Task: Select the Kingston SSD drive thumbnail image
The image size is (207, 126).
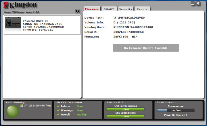Action: click(13, 22)
